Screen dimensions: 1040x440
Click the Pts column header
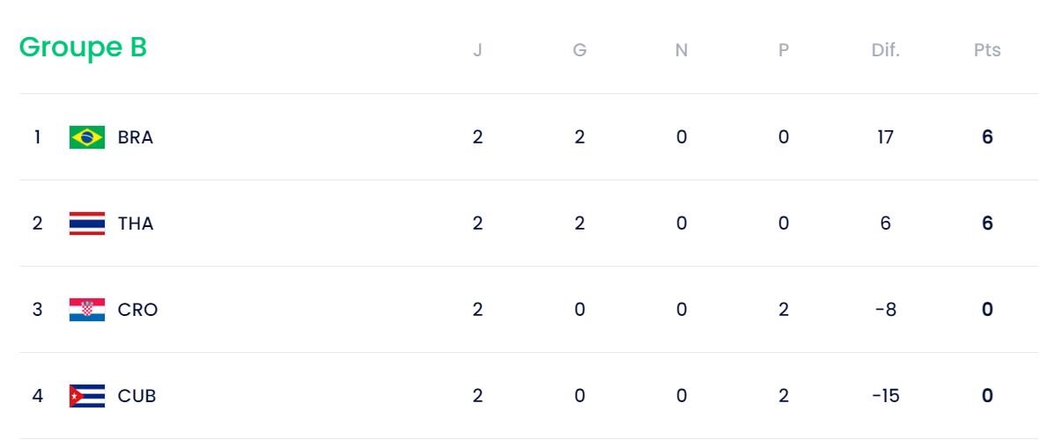pos(987,50)
